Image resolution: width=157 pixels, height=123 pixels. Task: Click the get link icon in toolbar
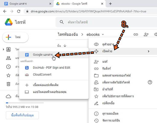pyautogui.click(x=136, y=34)
